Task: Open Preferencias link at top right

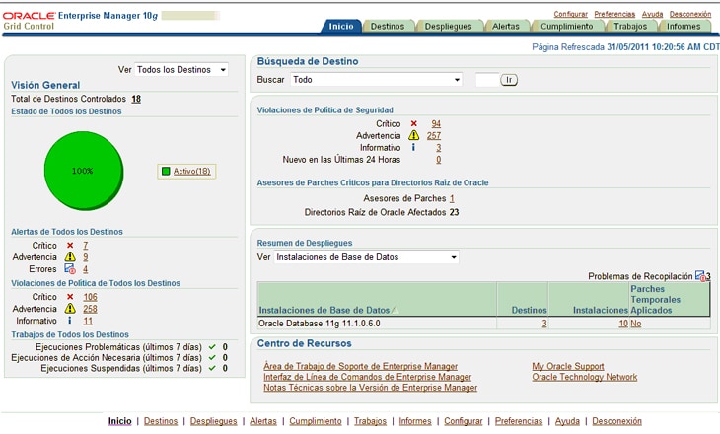Action: pyautogui.click(x=614, y=14)
